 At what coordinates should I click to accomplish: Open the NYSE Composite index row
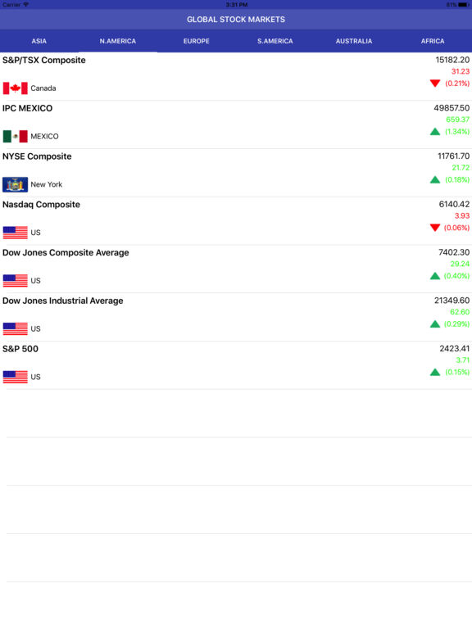coord(236,173)
